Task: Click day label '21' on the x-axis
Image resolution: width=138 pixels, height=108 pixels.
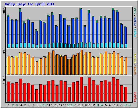Action: [89, 105]
